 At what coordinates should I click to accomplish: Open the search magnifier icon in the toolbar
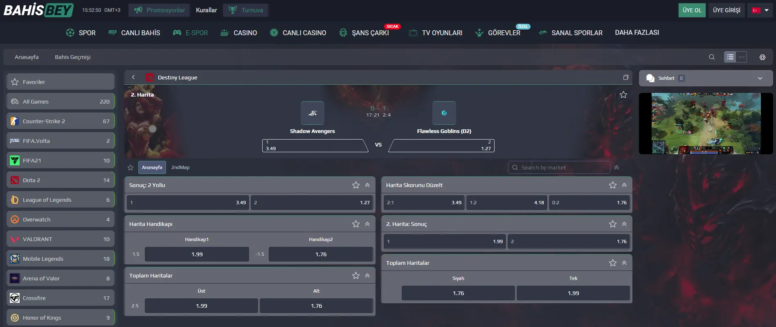[x=712, y=57]
